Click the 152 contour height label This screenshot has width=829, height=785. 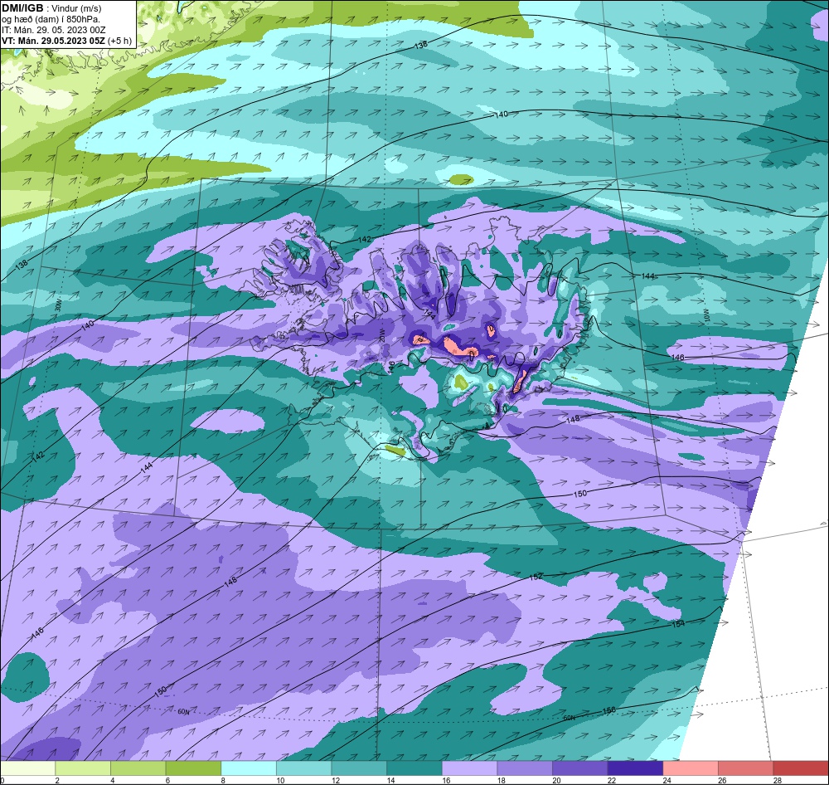[536, 577]
